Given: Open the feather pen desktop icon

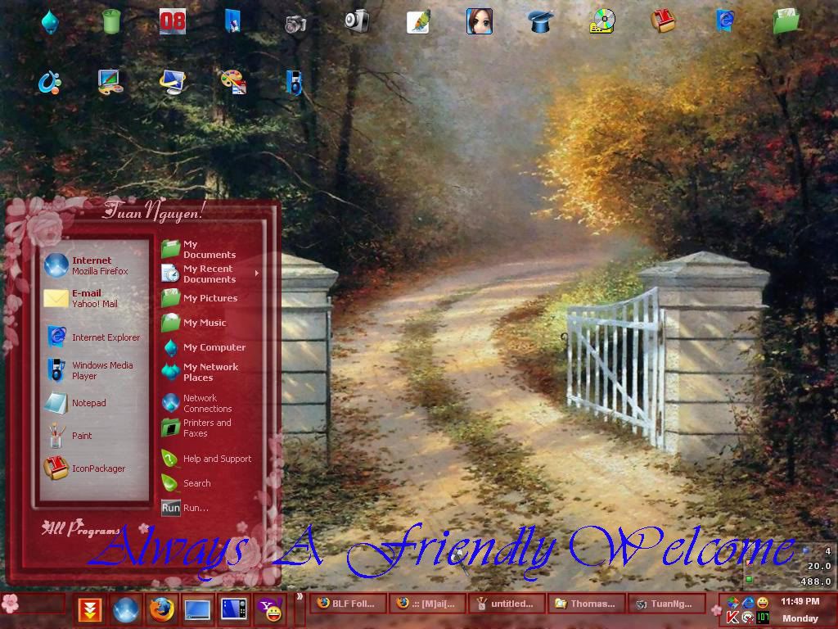Looking at the screenshot, I should tap(418, 22).
